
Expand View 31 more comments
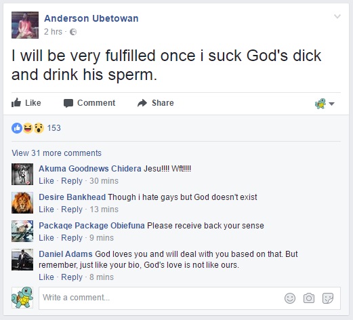tap(56, 153)
